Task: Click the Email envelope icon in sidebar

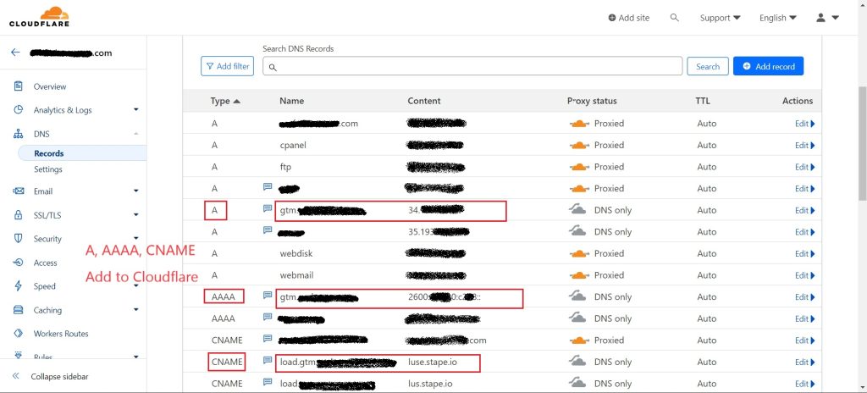Action: (x=19, y=191)
